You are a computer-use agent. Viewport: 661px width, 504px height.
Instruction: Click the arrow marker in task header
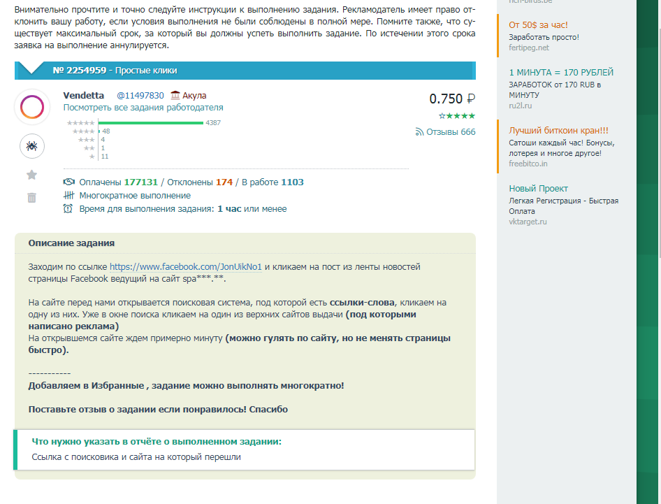[x=31, y=68]
